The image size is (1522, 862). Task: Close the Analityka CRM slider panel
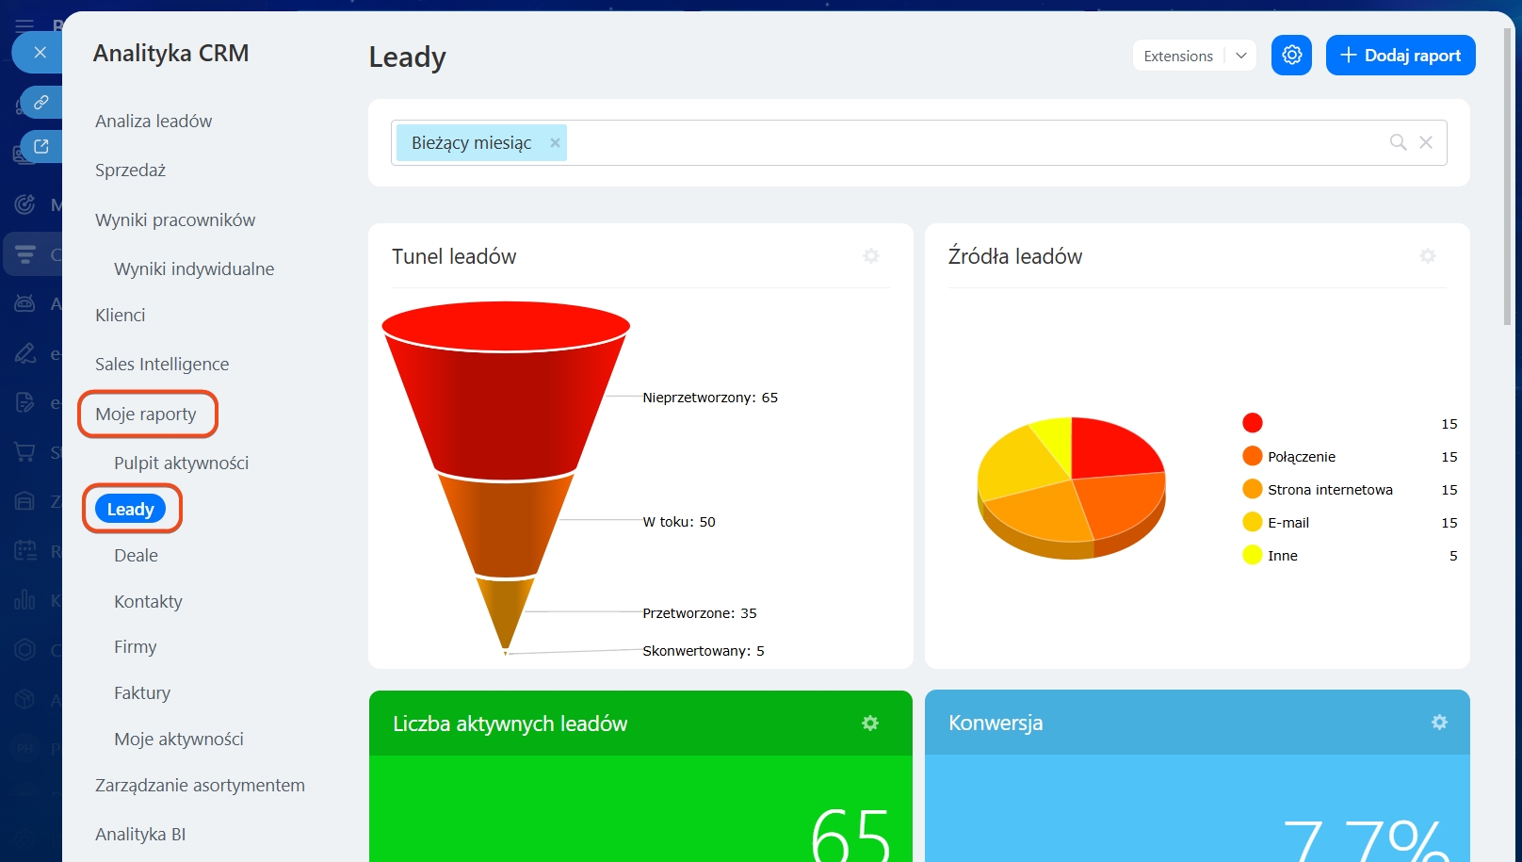[40, 53]
